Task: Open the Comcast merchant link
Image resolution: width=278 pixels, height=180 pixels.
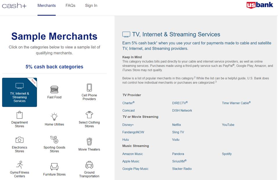Action: 129,110
